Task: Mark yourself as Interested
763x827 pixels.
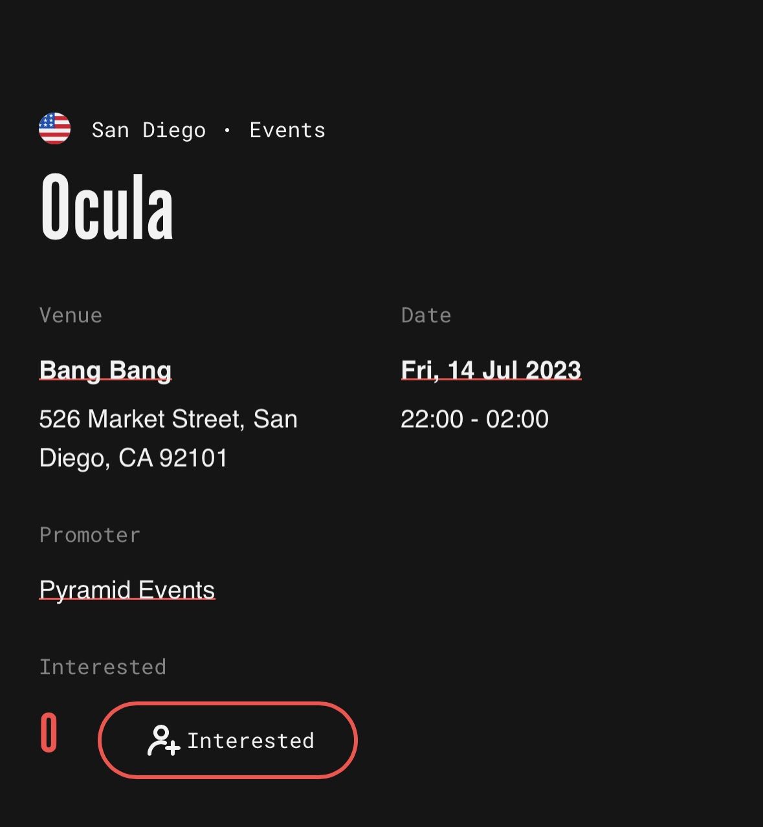Action: 227,740
